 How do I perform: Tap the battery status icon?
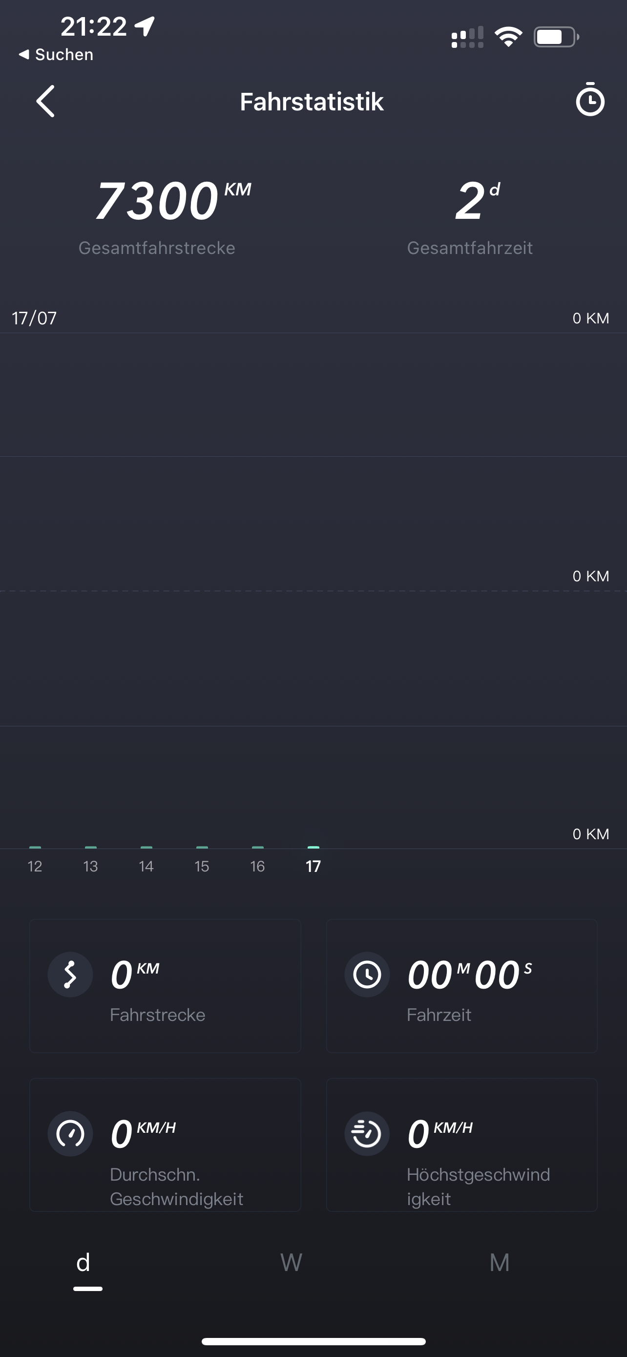click(556, 37)
